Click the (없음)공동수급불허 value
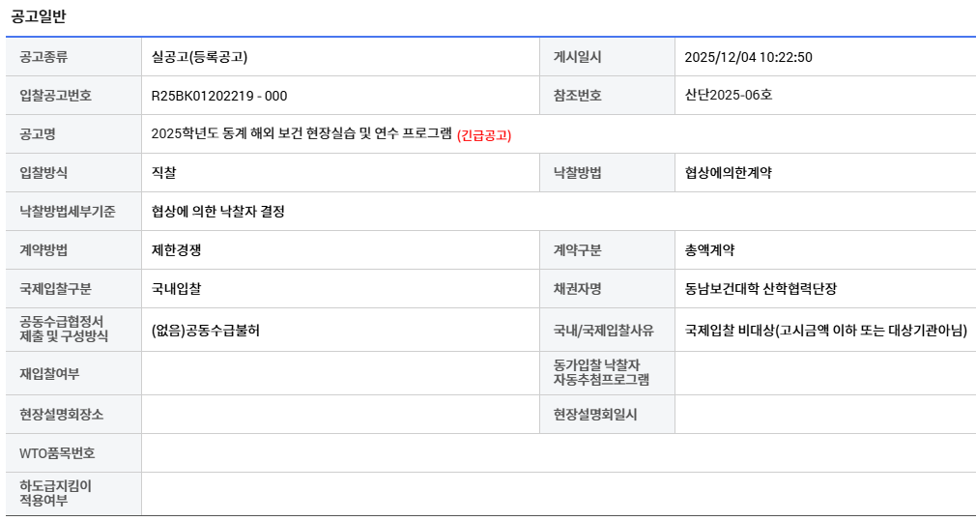The image size is (976, 521). (x=206, y=330)
